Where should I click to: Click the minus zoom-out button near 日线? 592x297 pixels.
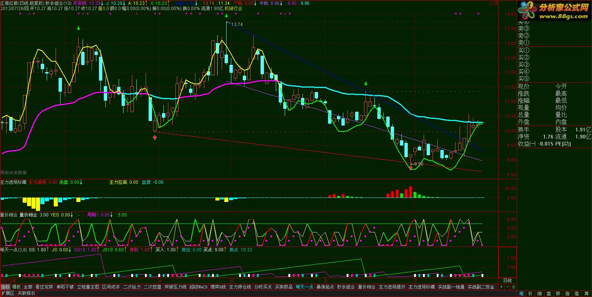click(x=507, y=287)
